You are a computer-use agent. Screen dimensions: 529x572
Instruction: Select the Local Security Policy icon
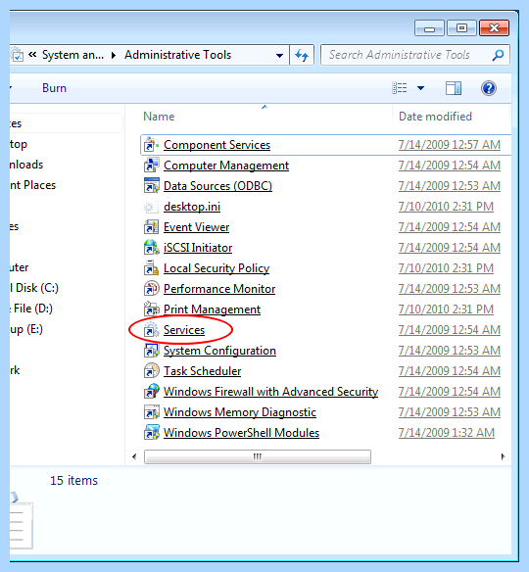(x=151, y=268)
